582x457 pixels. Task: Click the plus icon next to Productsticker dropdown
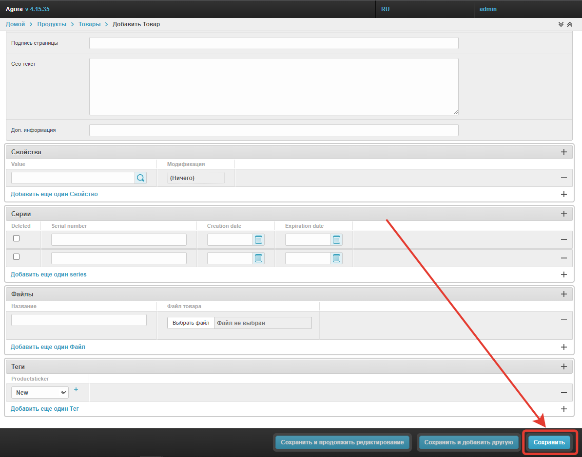(76, 390)
